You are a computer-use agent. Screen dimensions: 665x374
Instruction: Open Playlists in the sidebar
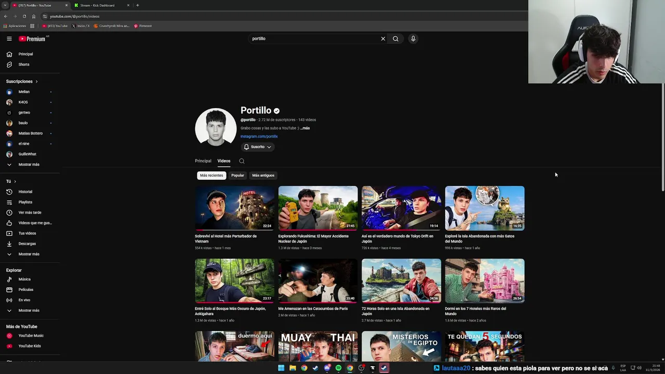coord(30,202)
